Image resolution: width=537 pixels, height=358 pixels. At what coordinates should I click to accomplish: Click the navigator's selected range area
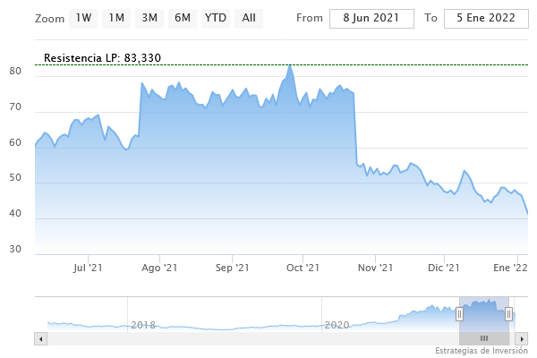tap(484, 313)
